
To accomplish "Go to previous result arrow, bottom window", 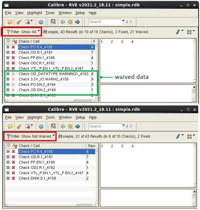I will coord(63,126).
